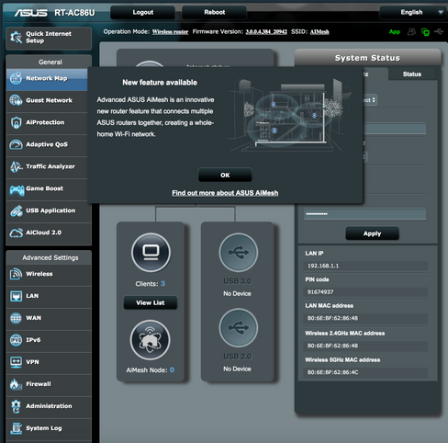Click the guest users status icon in header

tap(411, 31)
